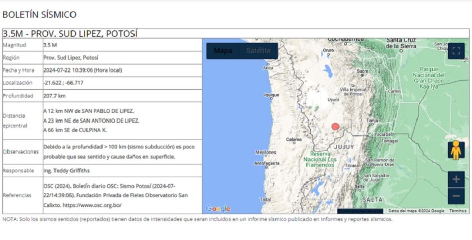Click the 'Distancia epicentral' label
472x240 pixels.
click(15, 121)
